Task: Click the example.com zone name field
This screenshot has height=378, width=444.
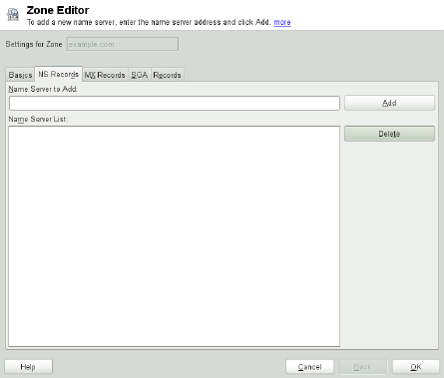Action: pyautogui.click(x=123, y=44)
